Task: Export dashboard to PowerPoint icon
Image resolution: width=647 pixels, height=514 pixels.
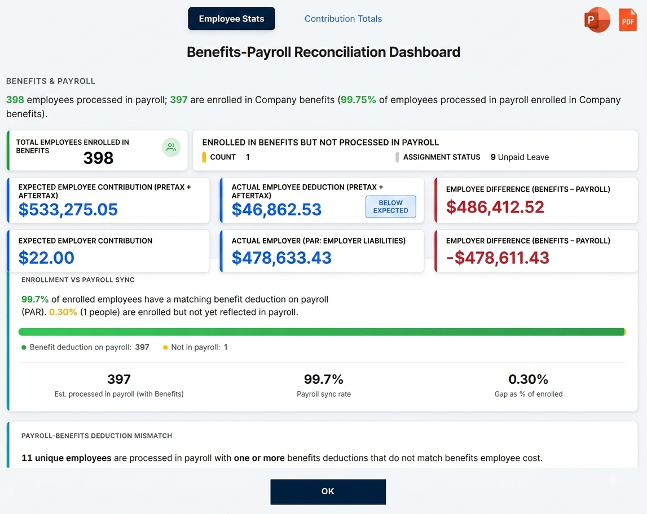Action: pos(597,20)
